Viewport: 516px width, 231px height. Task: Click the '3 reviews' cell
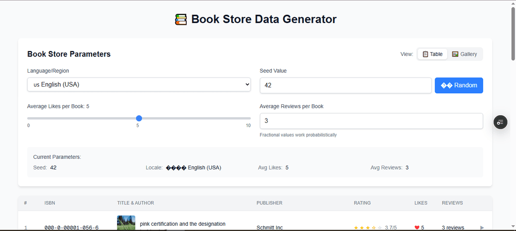[453, 228]
